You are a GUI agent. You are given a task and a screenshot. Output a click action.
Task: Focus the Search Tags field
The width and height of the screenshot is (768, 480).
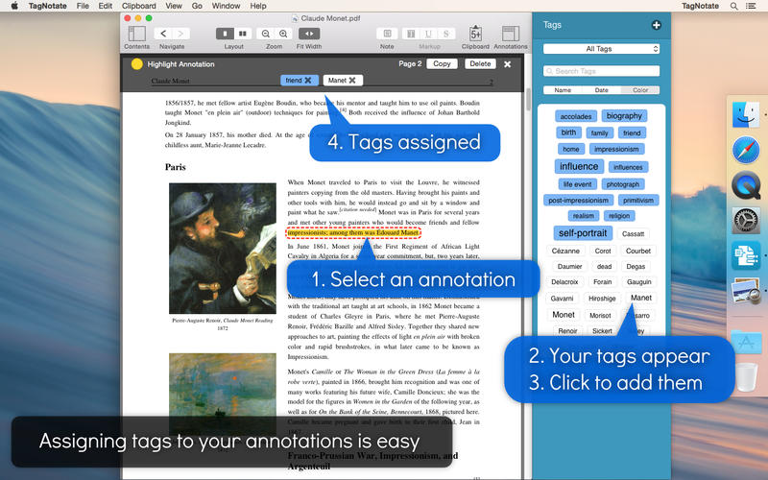click(602, 71)
